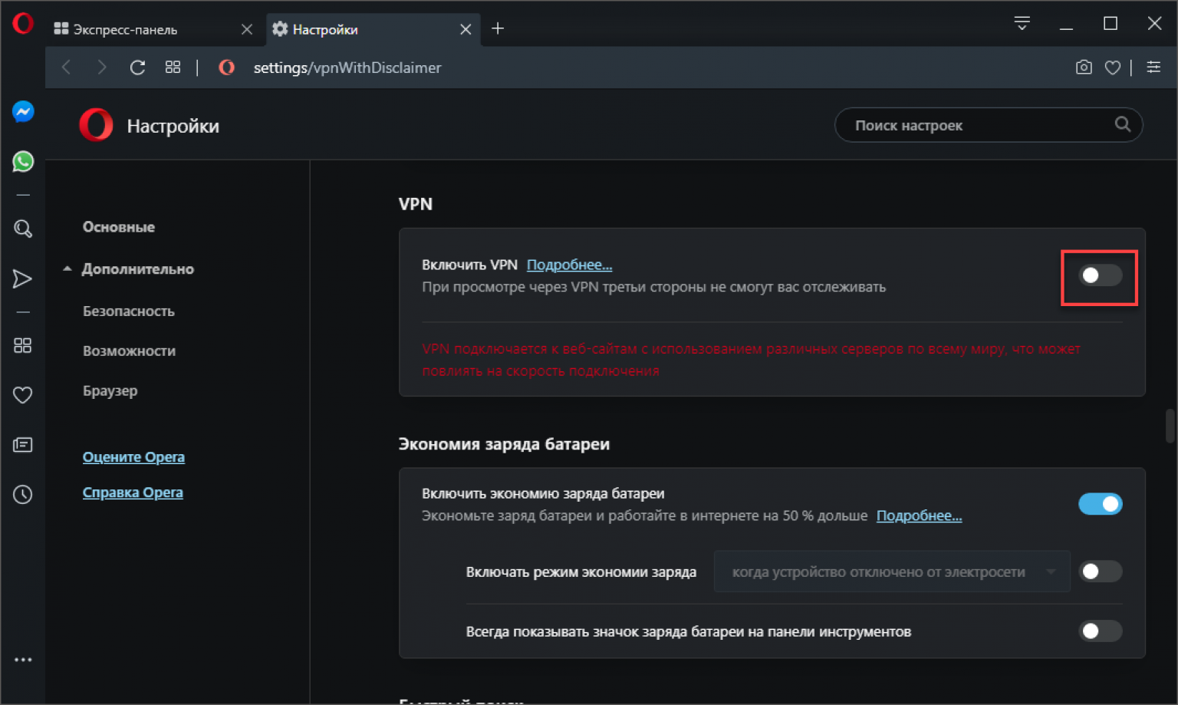Open a new tab with plus button
The image size is (1178, 705).
coord(498,28)
